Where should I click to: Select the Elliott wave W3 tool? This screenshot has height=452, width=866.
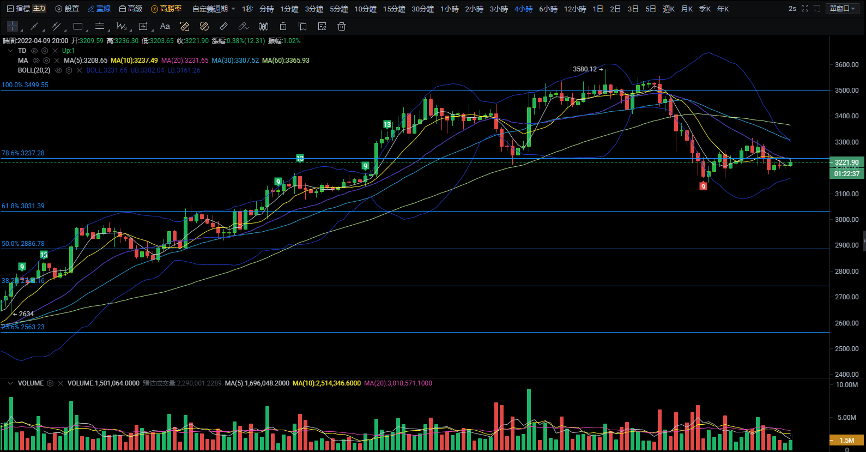tap(121, 26)
